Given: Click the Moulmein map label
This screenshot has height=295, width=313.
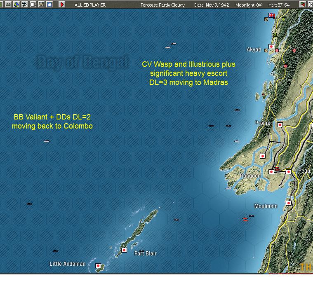Looking at the screenshot, I should coord(266,206).
